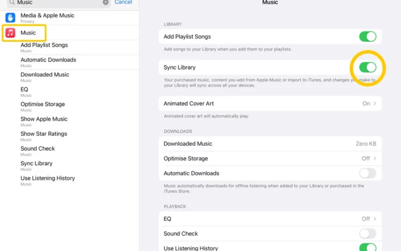The width and height of the screenshot is (401, 251).
Task: Click the Animated Cover Art label
Action: click(189, 103)
